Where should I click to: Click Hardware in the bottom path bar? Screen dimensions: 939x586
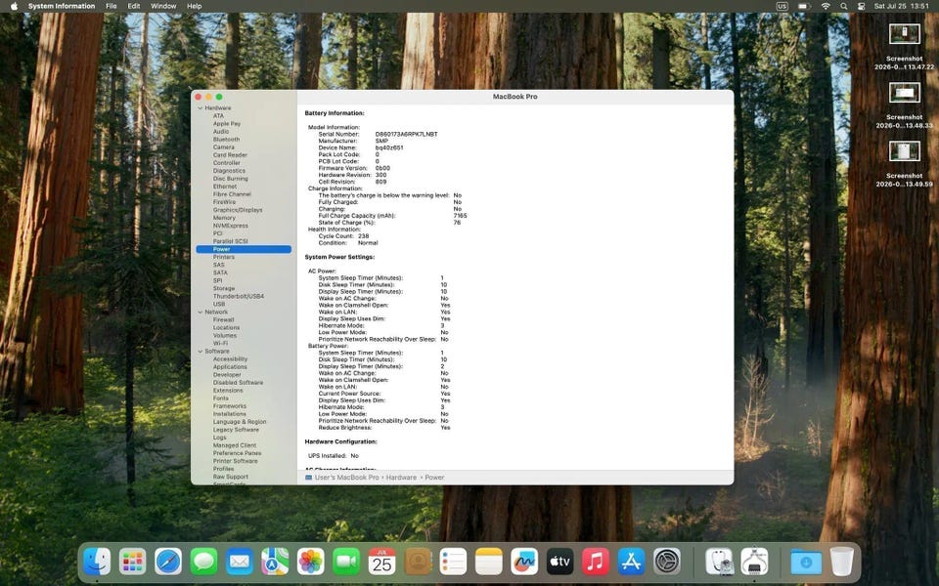(x=401, y=478)
